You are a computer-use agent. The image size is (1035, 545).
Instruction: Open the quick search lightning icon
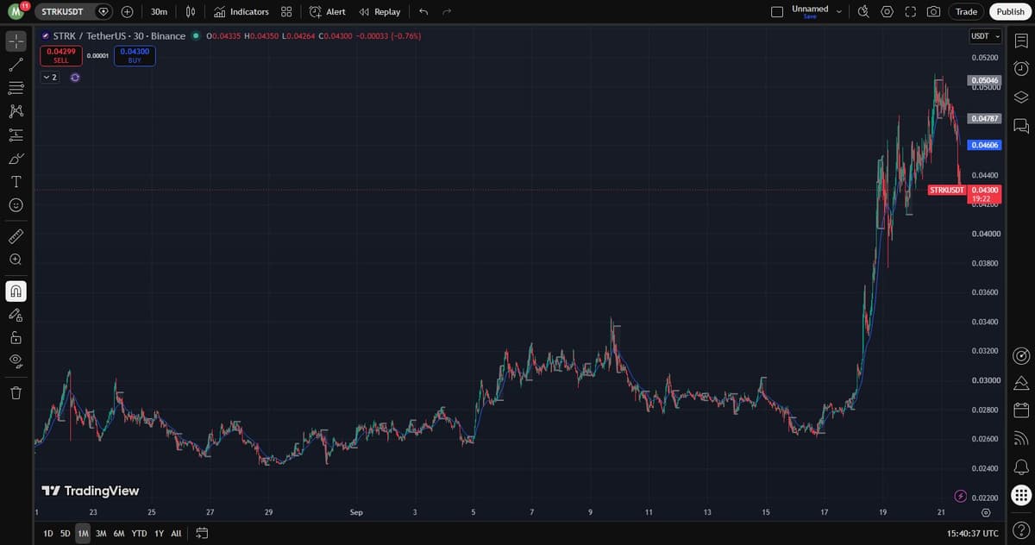(x=864, y=12)
